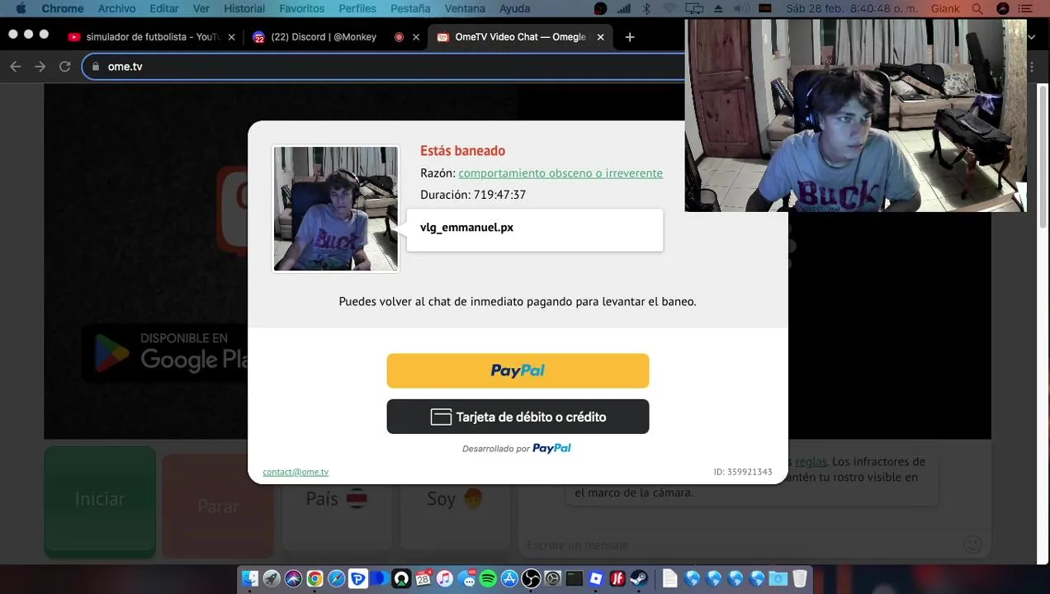Open Notification Center list icon
Image resolution: width=1050 pixels, height=594 pixels.
(x=1026, y=8)
